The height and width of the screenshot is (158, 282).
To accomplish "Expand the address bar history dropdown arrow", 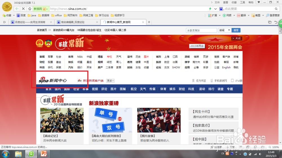I will pyautogui.click(x=215, y=9).
